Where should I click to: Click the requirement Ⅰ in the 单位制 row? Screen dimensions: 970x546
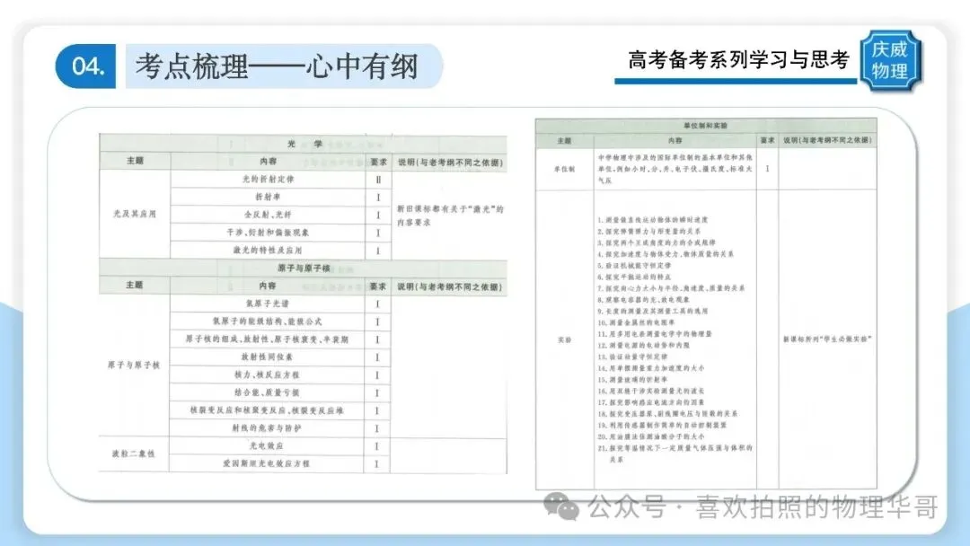pos(767,169)
